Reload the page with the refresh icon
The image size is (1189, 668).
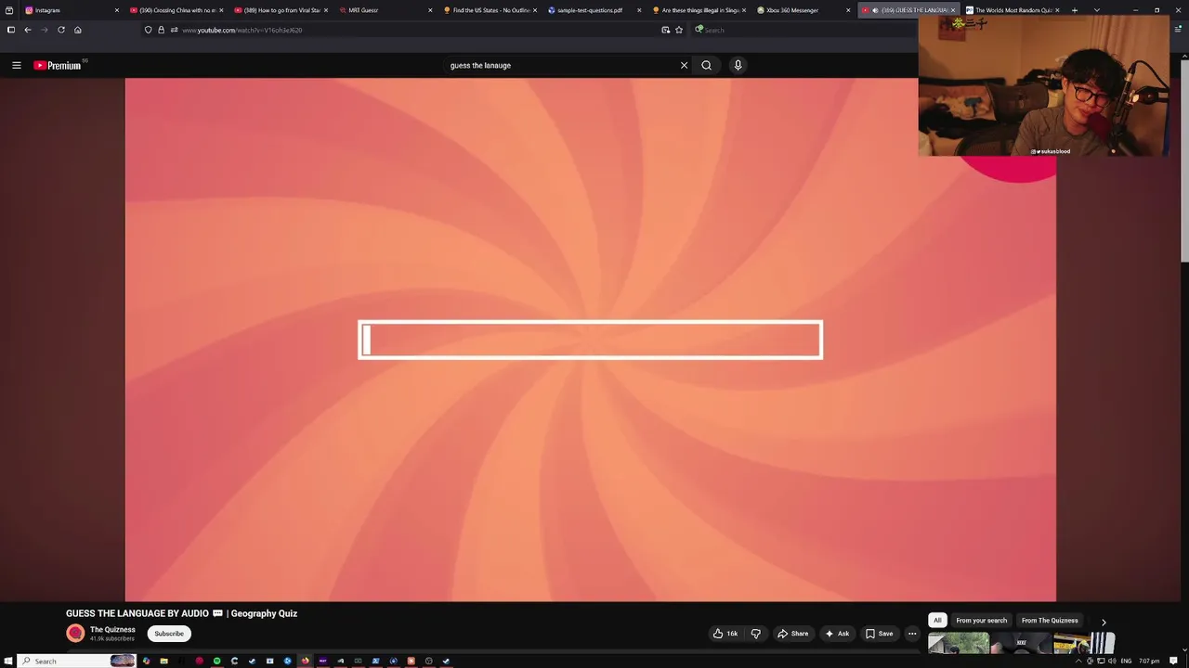click(61, 30)
